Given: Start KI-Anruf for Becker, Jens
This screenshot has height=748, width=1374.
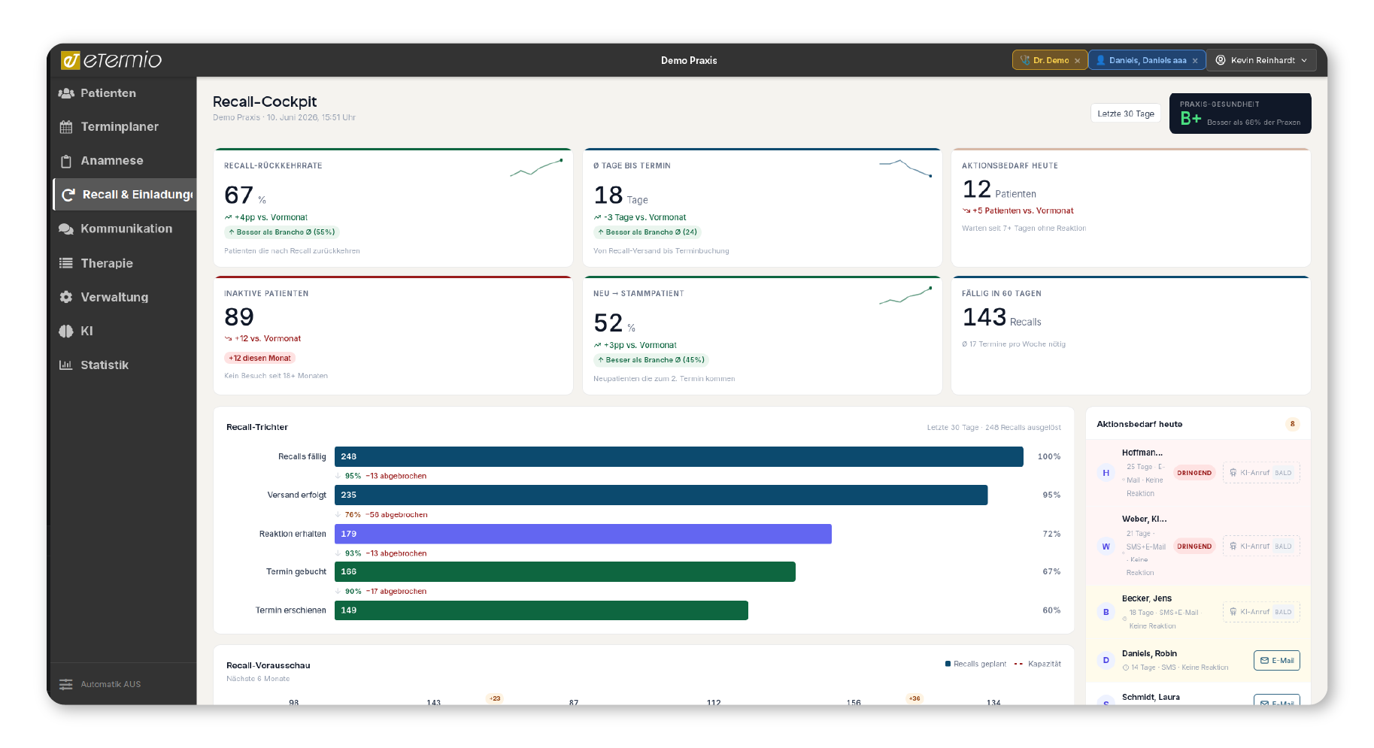Looking at the screenshot, I should pyautogui.click(x=1261, y=612).
